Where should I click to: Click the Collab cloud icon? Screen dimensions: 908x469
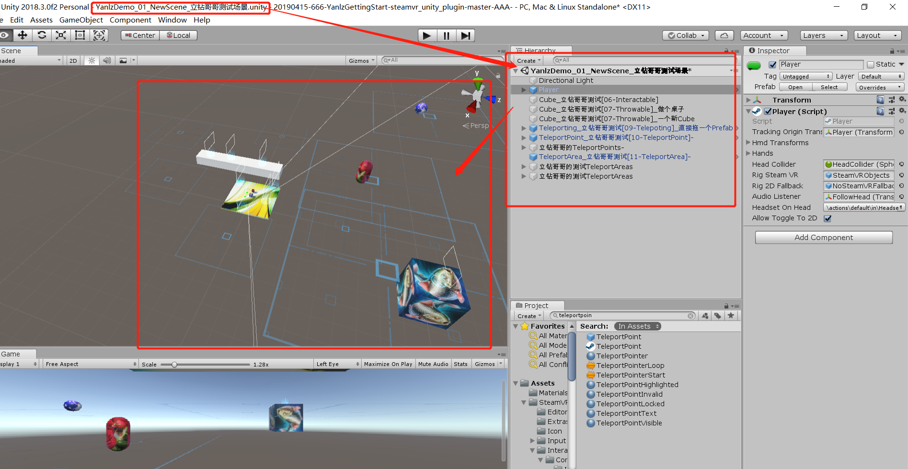724,35
